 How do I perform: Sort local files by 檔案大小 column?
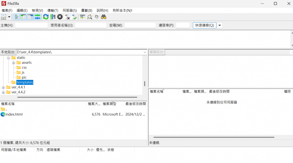(x=94, y=104)
